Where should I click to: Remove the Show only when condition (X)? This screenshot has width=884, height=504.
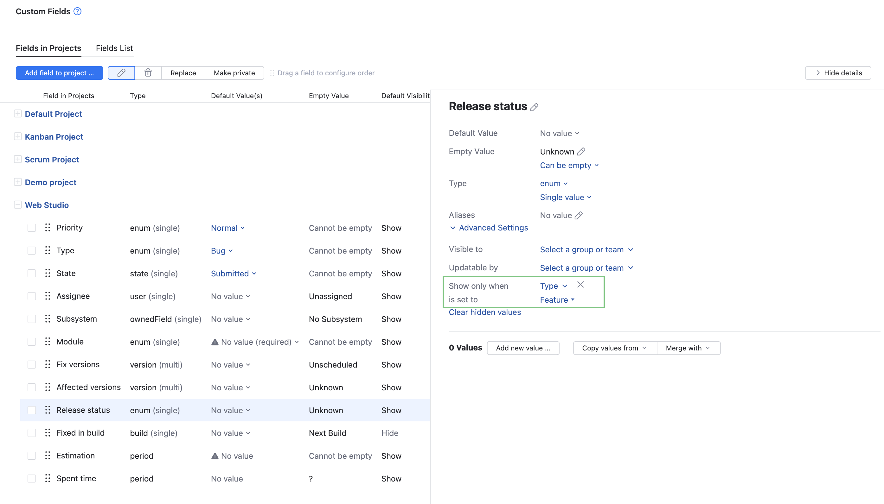click(580, 285)
